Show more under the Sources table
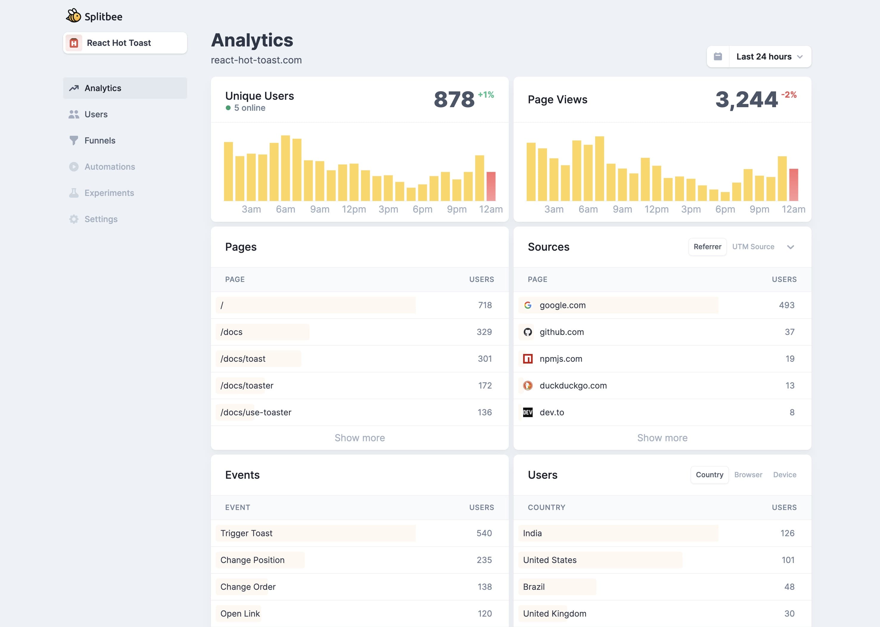The height and width of the screenshot is (627, 880). point(662,438)
